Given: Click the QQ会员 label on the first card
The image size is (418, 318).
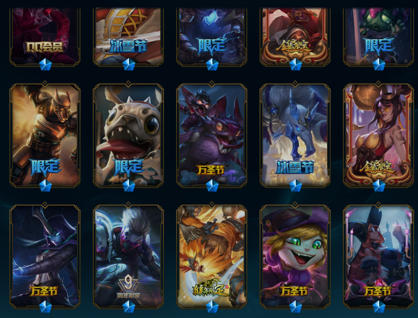Looking at the screenshot, I should click(x=45, y=47).
